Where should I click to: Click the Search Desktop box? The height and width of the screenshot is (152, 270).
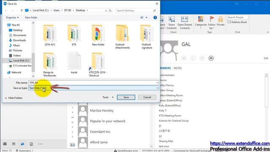coord(136,11)
